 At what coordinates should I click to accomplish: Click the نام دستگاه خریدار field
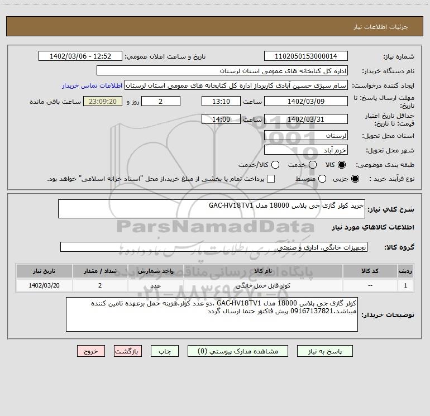point(222,70)
